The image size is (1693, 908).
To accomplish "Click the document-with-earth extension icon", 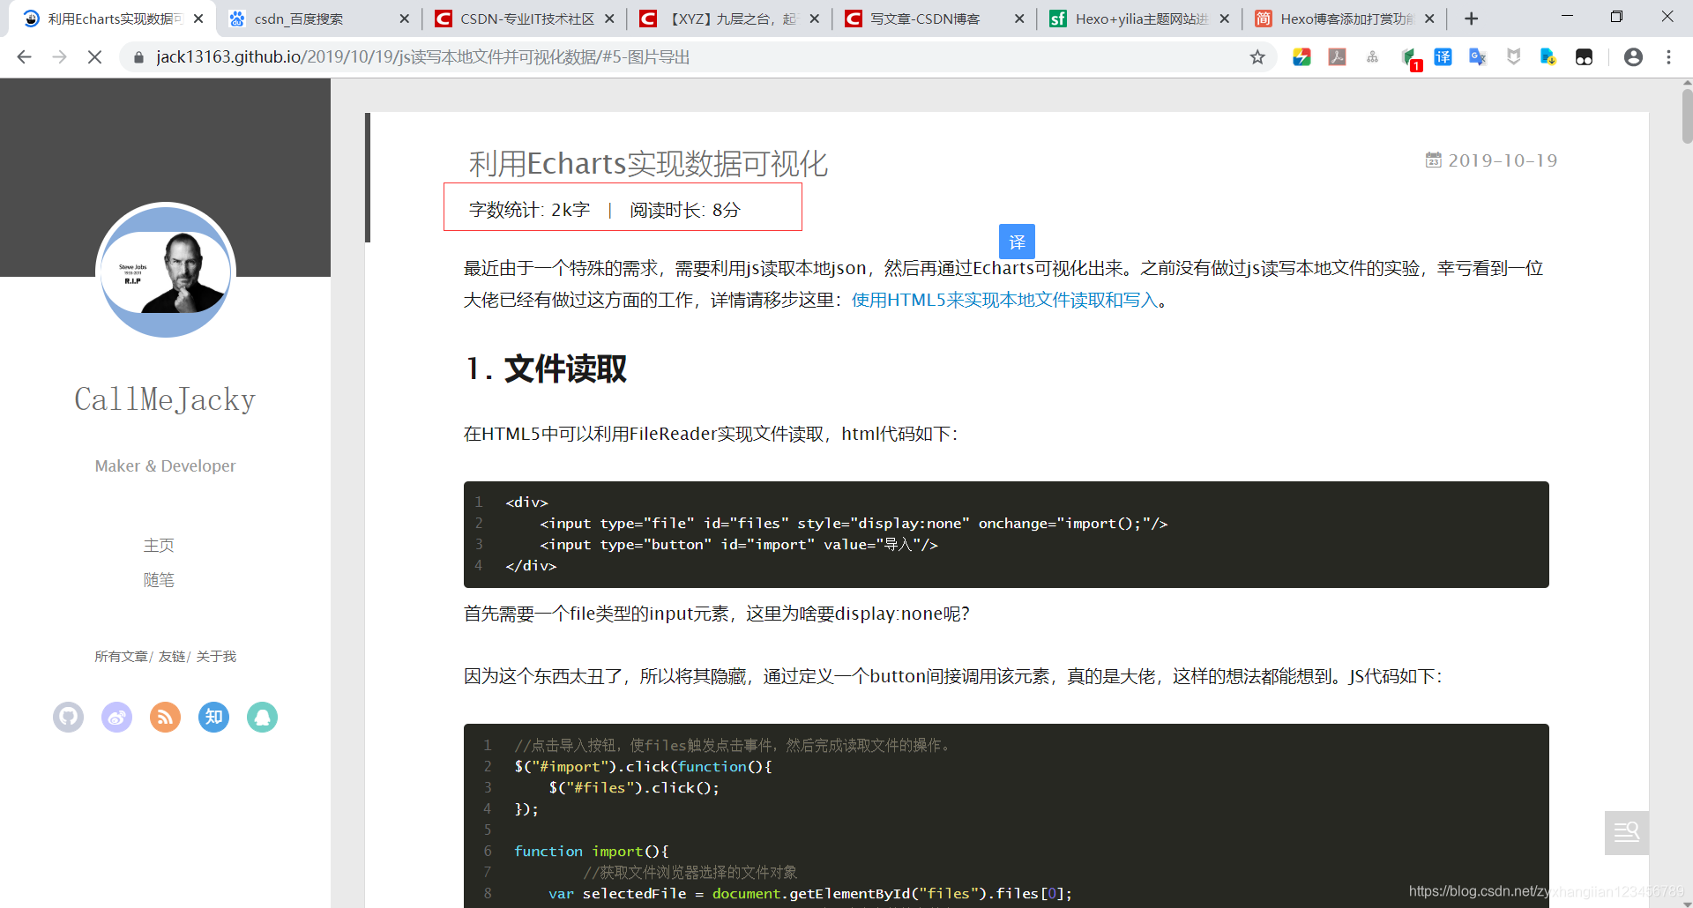I will (1548, 57).
